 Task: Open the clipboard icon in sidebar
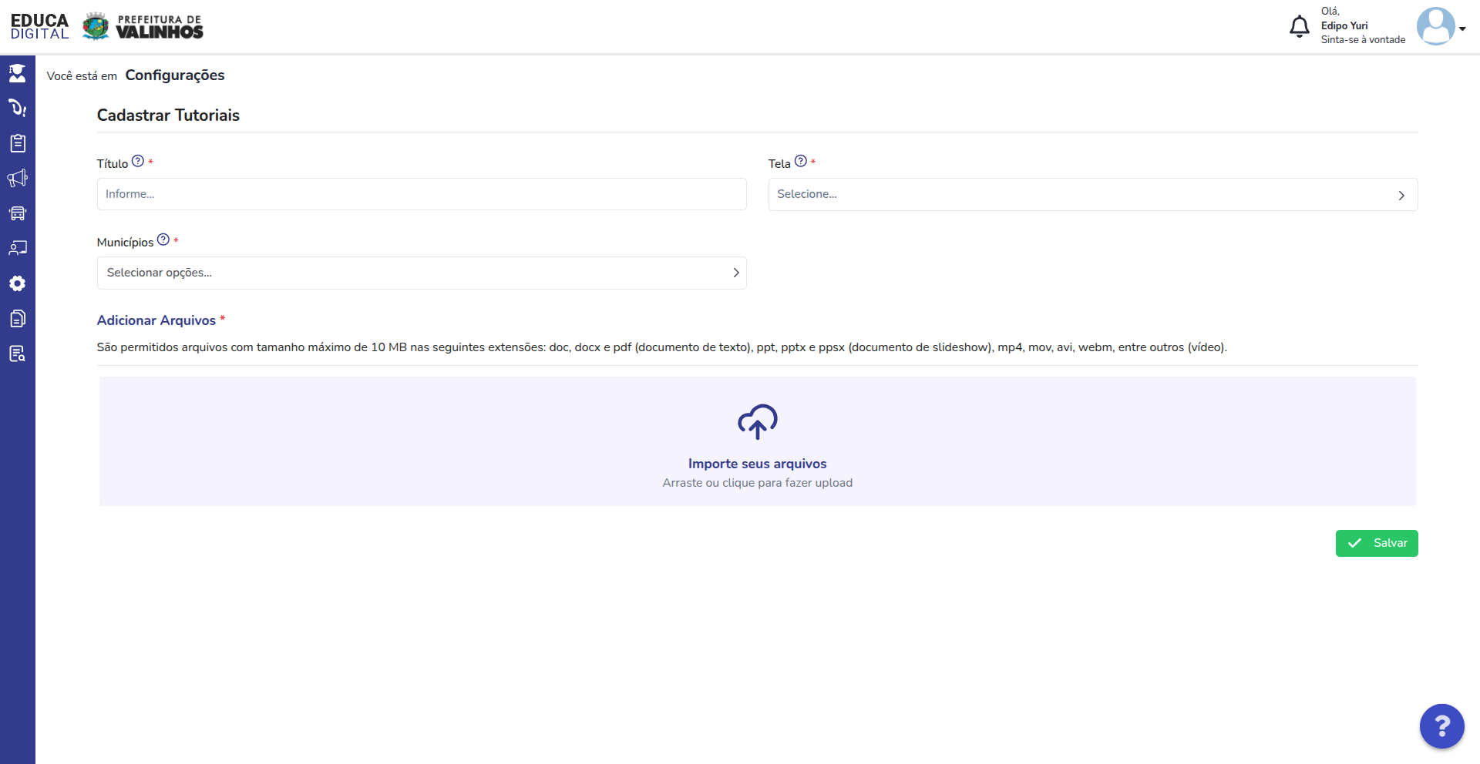pos(17,143)
